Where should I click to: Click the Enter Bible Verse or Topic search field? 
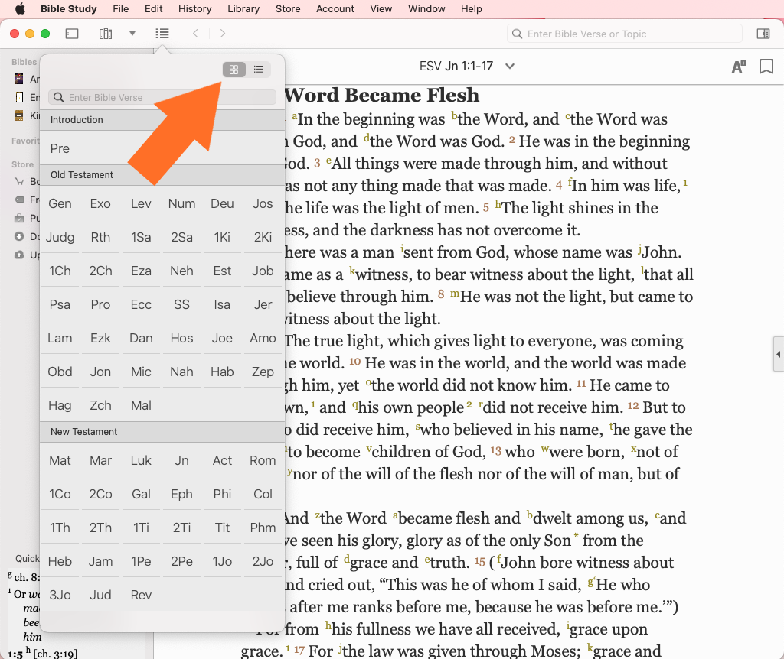(x=625, y=34)
